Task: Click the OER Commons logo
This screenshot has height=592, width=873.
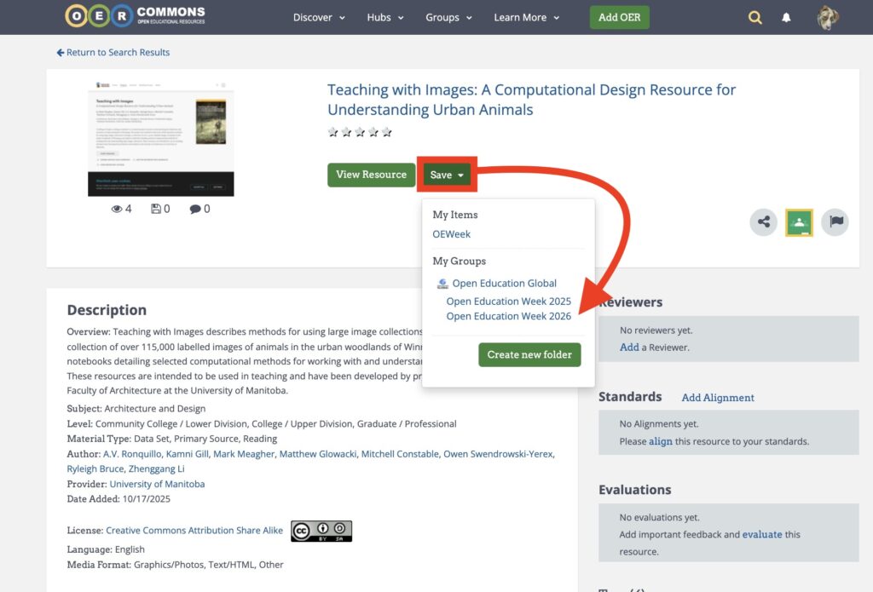Action: tap(135, 16)
